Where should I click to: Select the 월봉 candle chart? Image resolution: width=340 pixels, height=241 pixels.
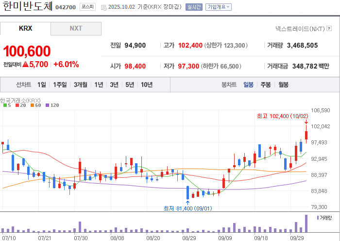(x=283, y=85)
